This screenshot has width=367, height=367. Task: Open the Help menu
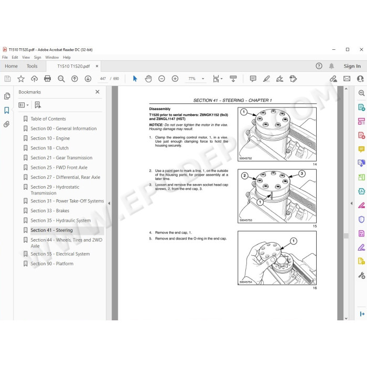click(x=67, y=57)
